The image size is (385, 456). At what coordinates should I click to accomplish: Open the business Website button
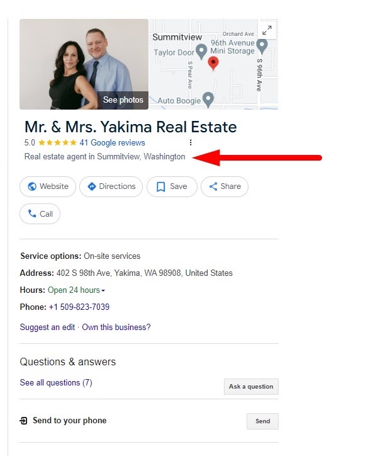coord(48,186)
